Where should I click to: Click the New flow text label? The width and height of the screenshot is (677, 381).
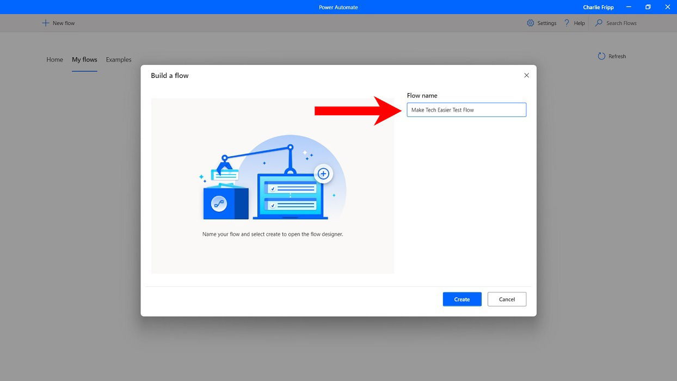[63, 23]
